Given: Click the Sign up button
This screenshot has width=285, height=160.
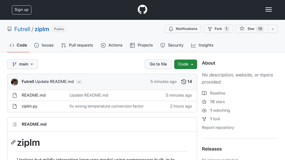Looking at the screenshot, I should tap(22, 10).
